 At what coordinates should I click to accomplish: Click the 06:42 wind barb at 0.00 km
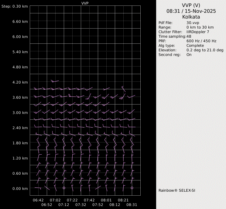38,188
